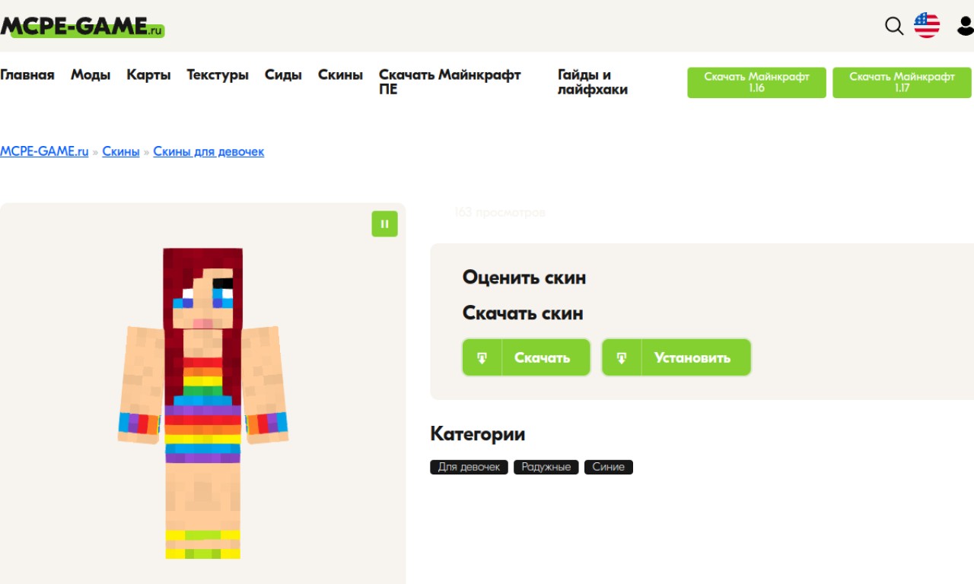The width and height of the screenshot is (974, 584).
Task: Click the MCPE-GAME.ru logo
Action: [x=82, y=27]
